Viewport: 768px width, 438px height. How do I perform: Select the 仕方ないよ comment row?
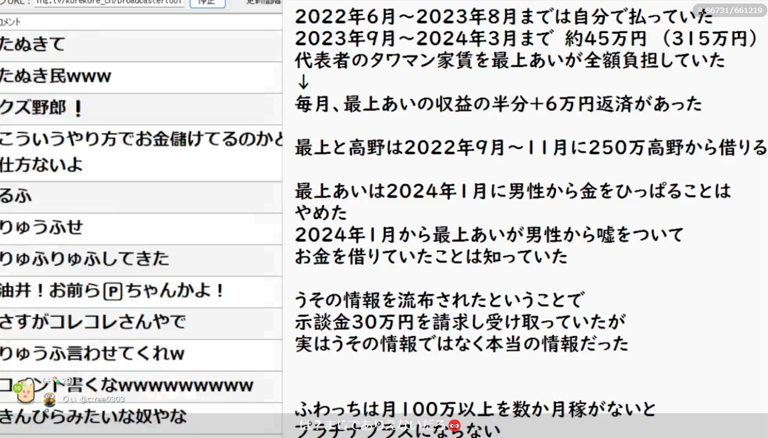pos(140,164)
